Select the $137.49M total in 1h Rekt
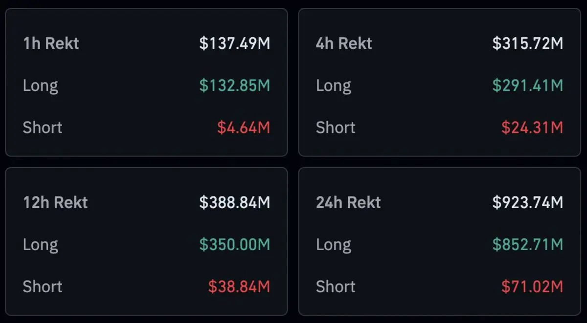Image resolution: width=587 pixels, height=323 pixels. (234, 43)
